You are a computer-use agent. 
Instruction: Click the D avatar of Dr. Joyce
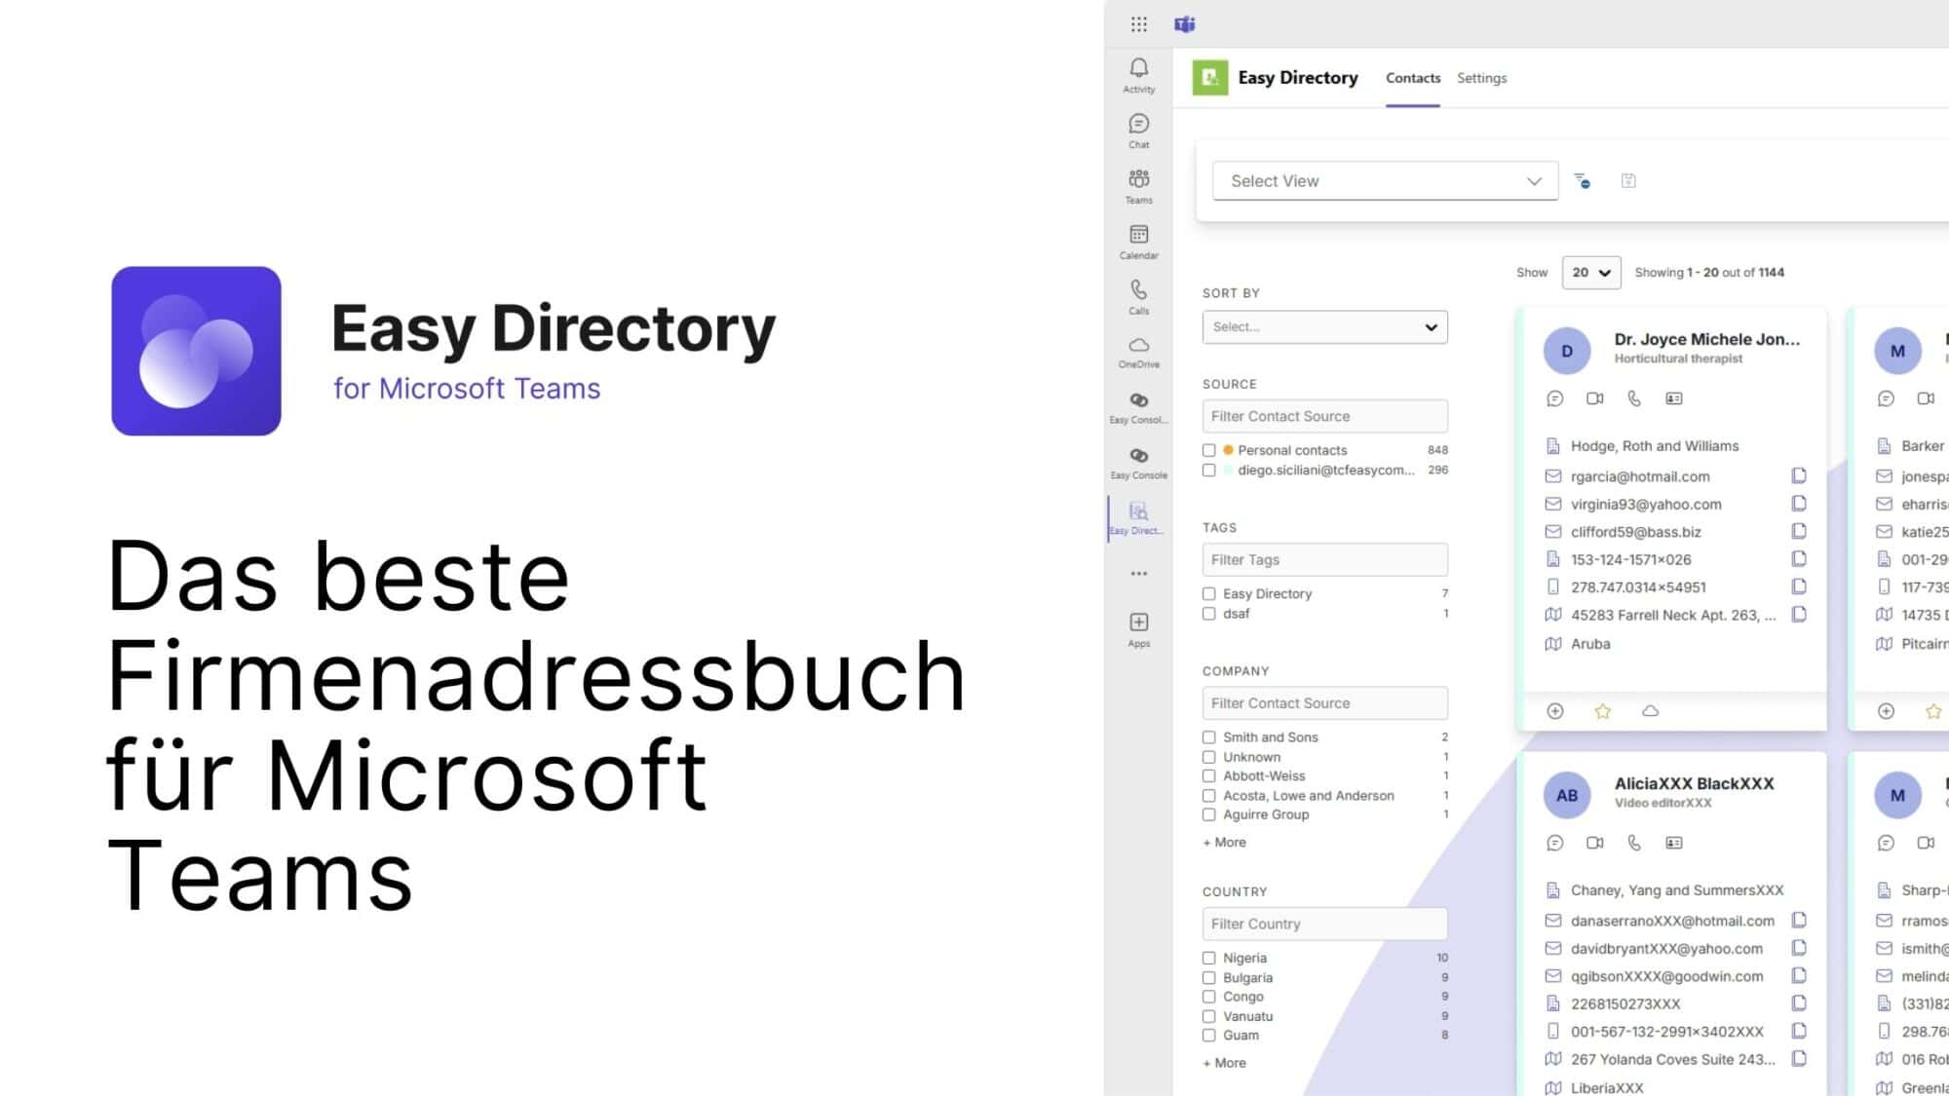pyautogui.click(x=1566, y=351)
